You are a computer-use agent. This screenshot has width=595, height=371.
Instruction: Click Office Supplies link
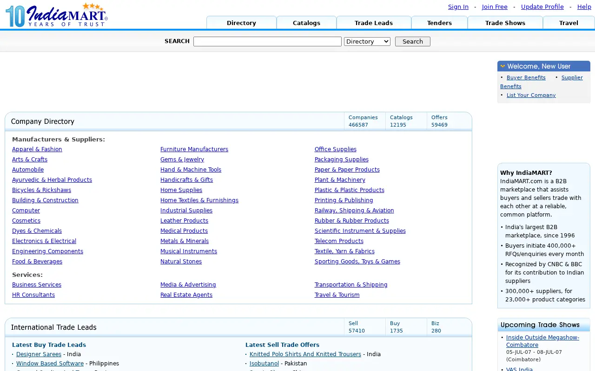(x=336, y=149)
